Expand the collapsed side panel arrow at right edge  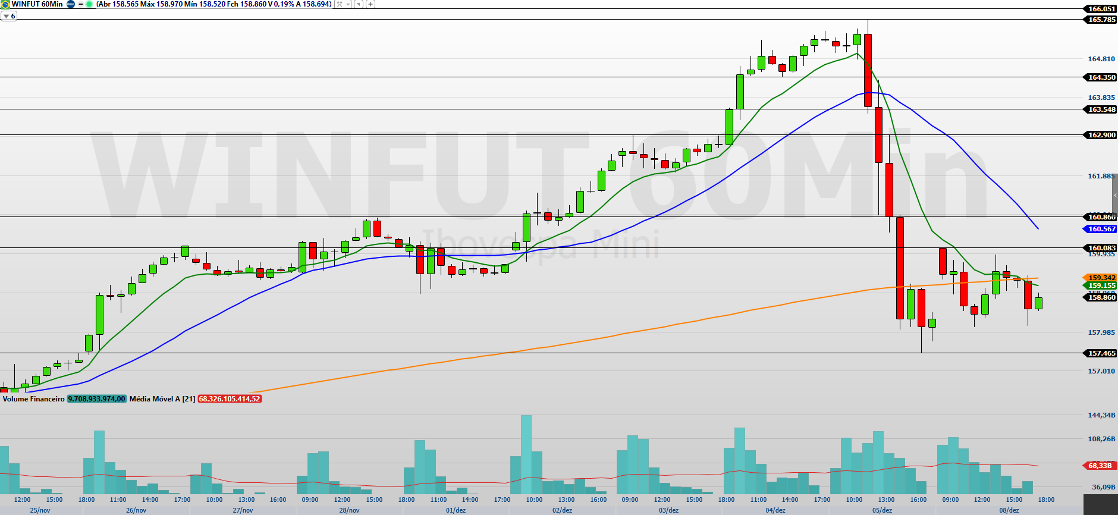pyautogui.click(x=1114, y=196)
